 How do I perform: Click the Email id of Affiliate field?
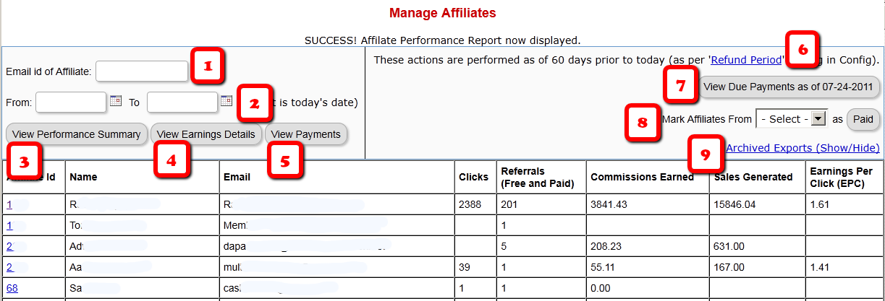pos(142,71)
